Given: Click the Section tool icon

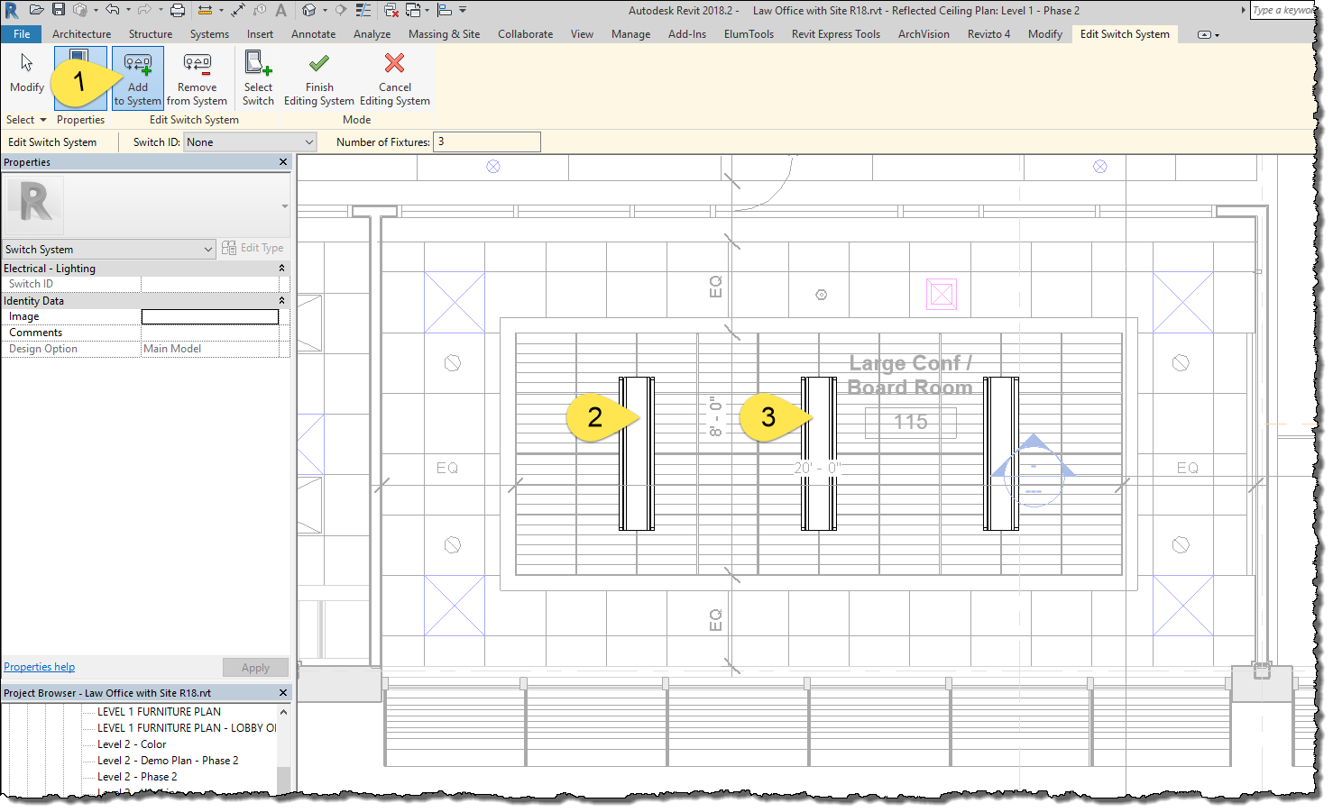Looking at the screenshot, I should (340, 10).
